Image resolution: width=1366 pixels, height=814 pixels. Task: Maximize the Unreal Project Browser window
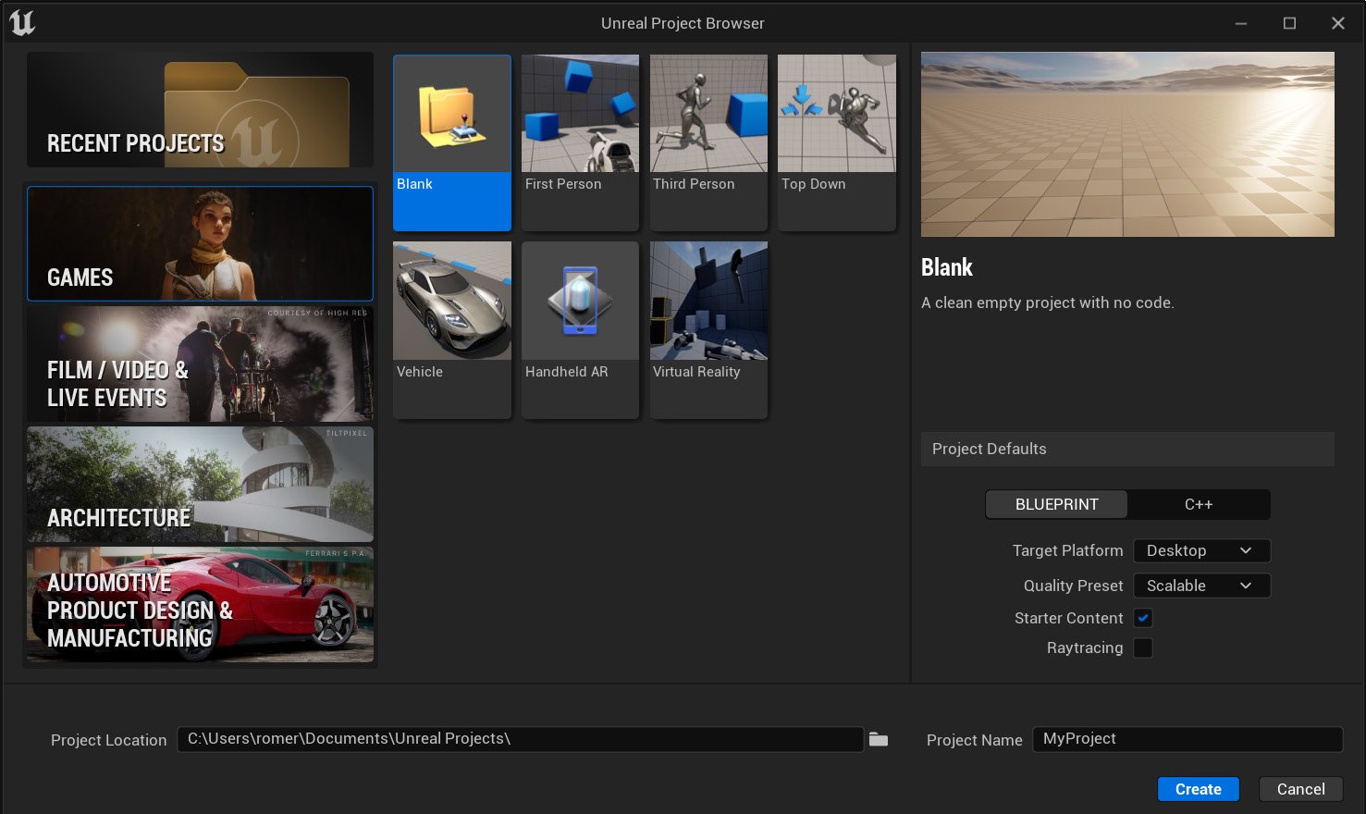1289,23
